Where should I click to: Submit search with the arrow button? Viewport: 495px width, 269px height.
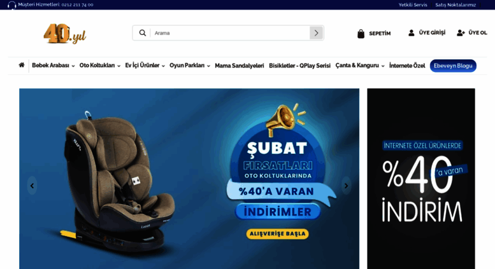317,33
